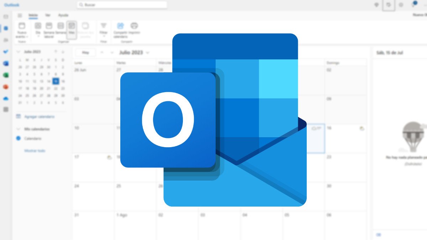Screen dimensions: 427x240
Task: Open the Ver ribbon tab
Action: tap(48, 15)
